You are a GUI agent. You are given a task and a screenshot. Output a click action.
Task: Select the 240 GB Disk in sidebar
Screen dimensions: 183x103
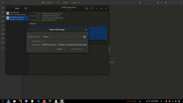pyautogui.click(x=17, y=13)
